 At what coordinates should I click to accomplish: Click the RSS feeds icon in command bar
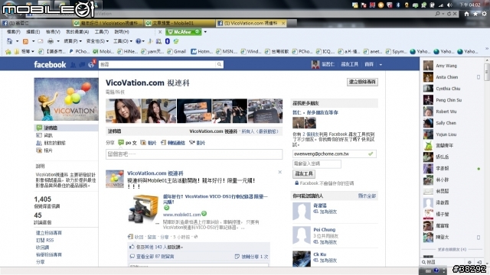(25, 41)
